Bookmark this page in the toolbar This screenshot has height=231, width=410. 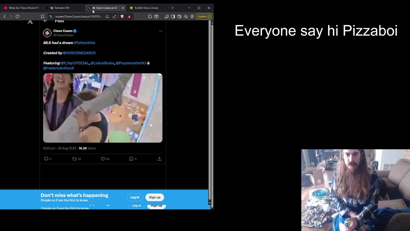(x=42, y=16)
